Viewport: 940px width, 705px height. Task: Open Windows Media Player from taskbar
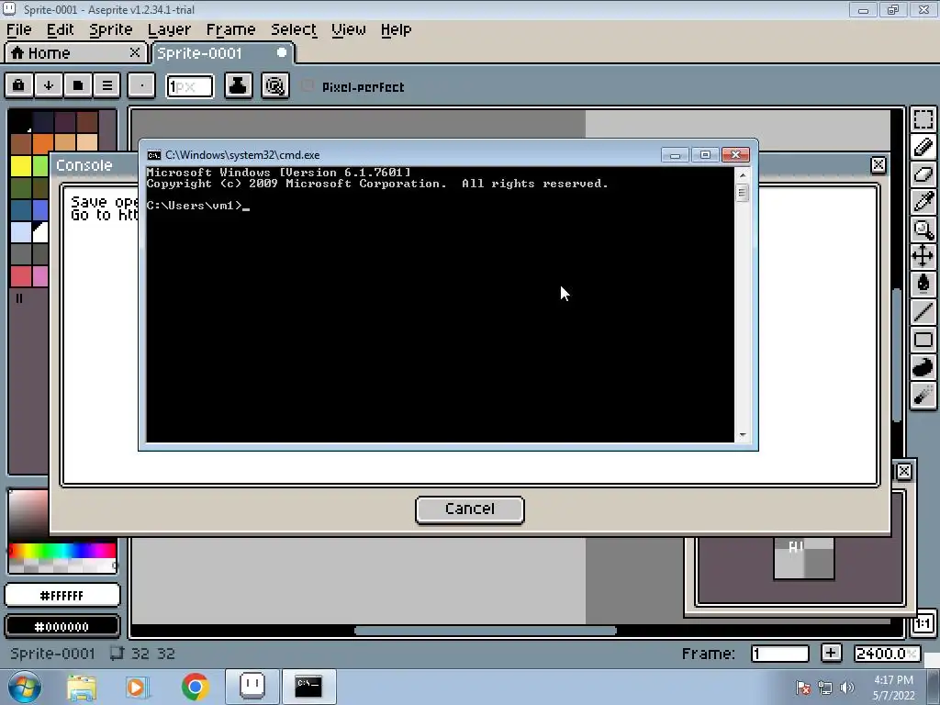pos(138,687)
